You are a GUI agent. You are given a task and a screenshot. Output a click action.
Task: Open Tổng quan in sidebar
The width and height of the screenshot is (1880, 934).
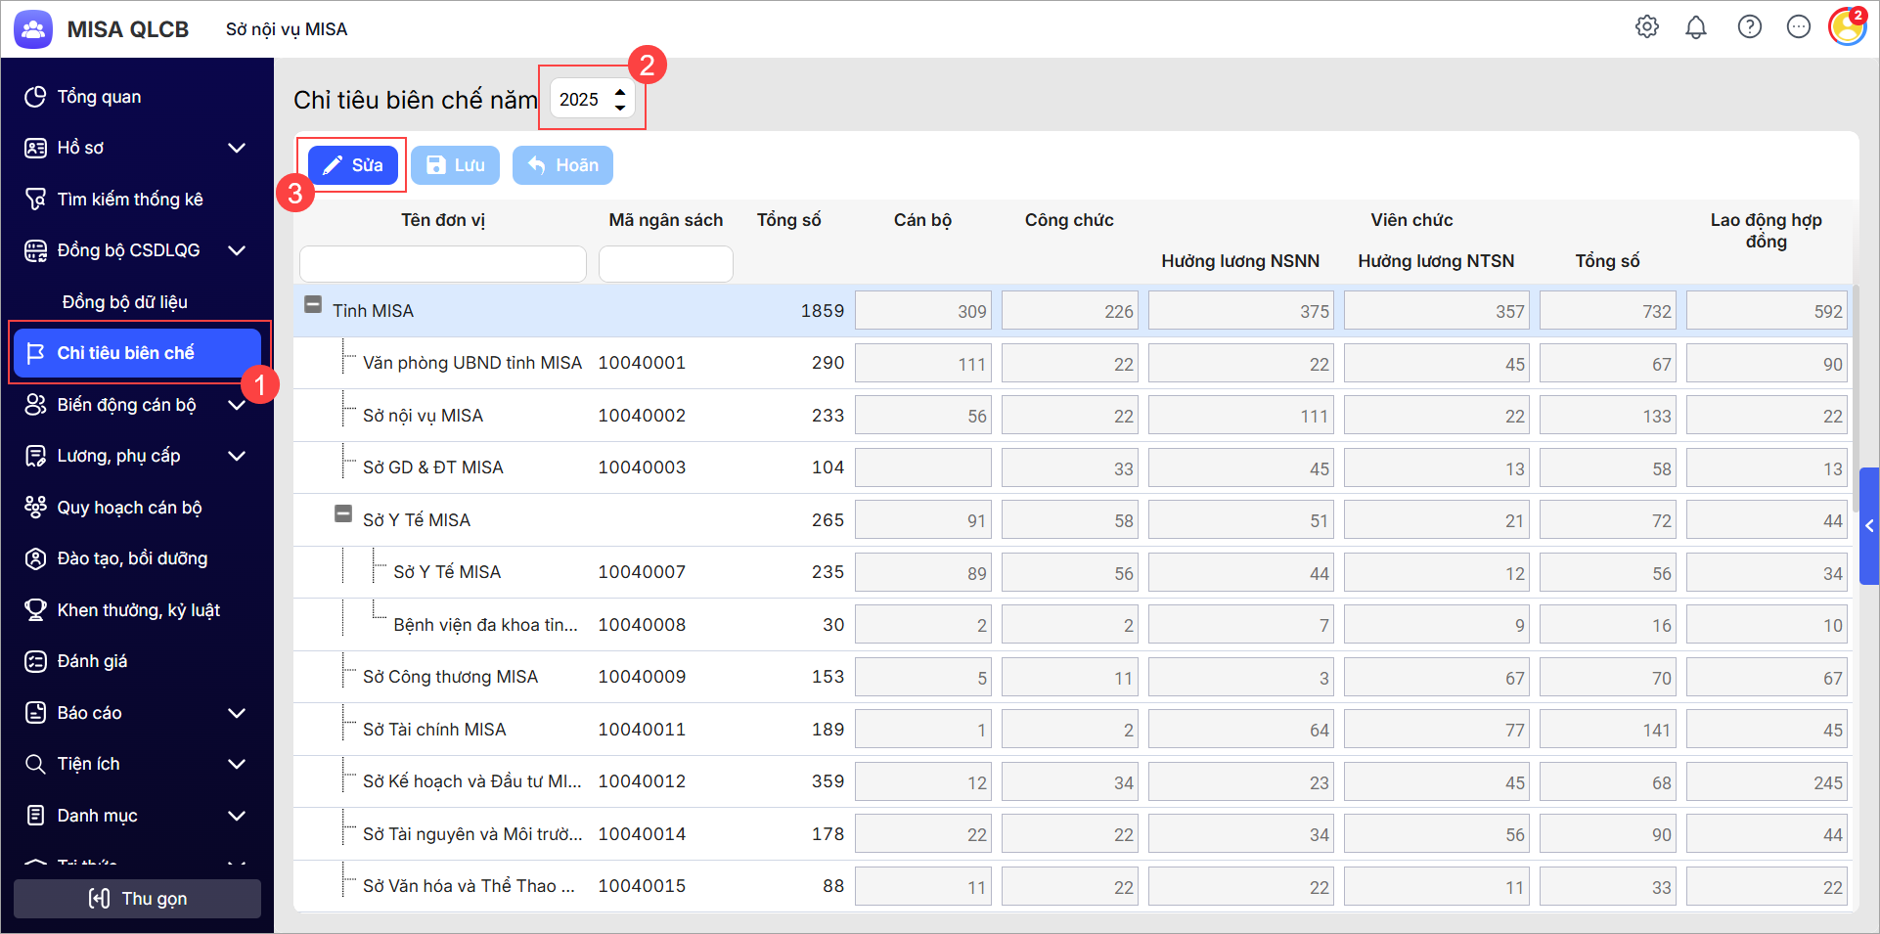pyautogui.click(x=99, y=97)
